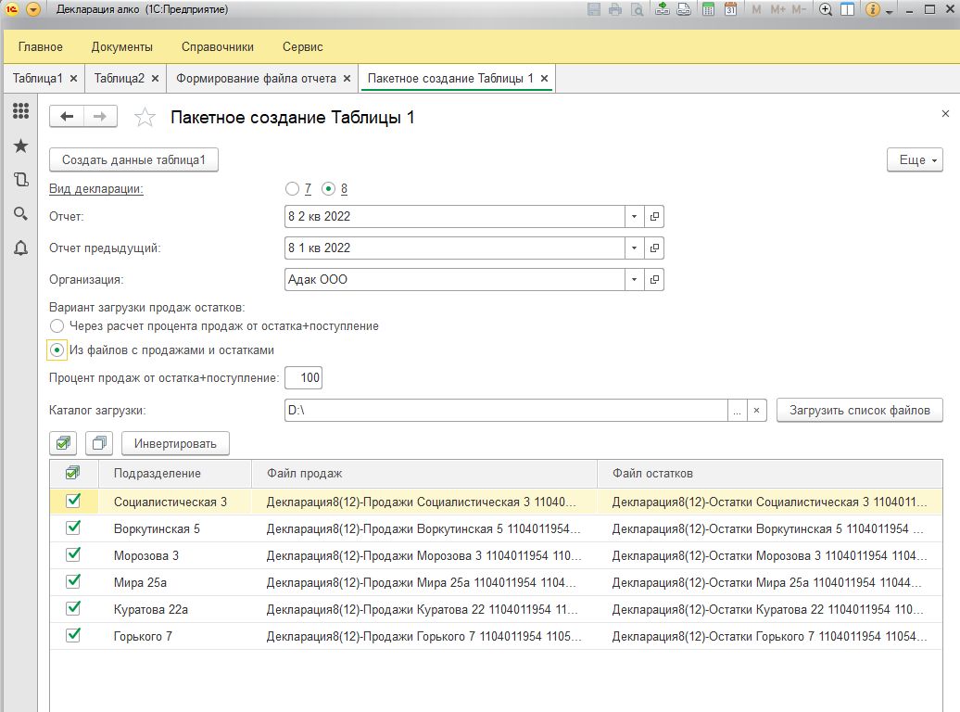960x712 pixels.
Task: Click the M+ memory add button
Action: pos(777,9)
